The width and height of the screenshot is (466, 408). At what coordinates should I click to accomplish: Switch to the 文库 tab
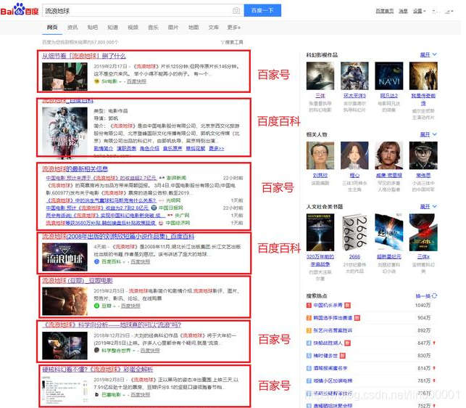[213, 28]
